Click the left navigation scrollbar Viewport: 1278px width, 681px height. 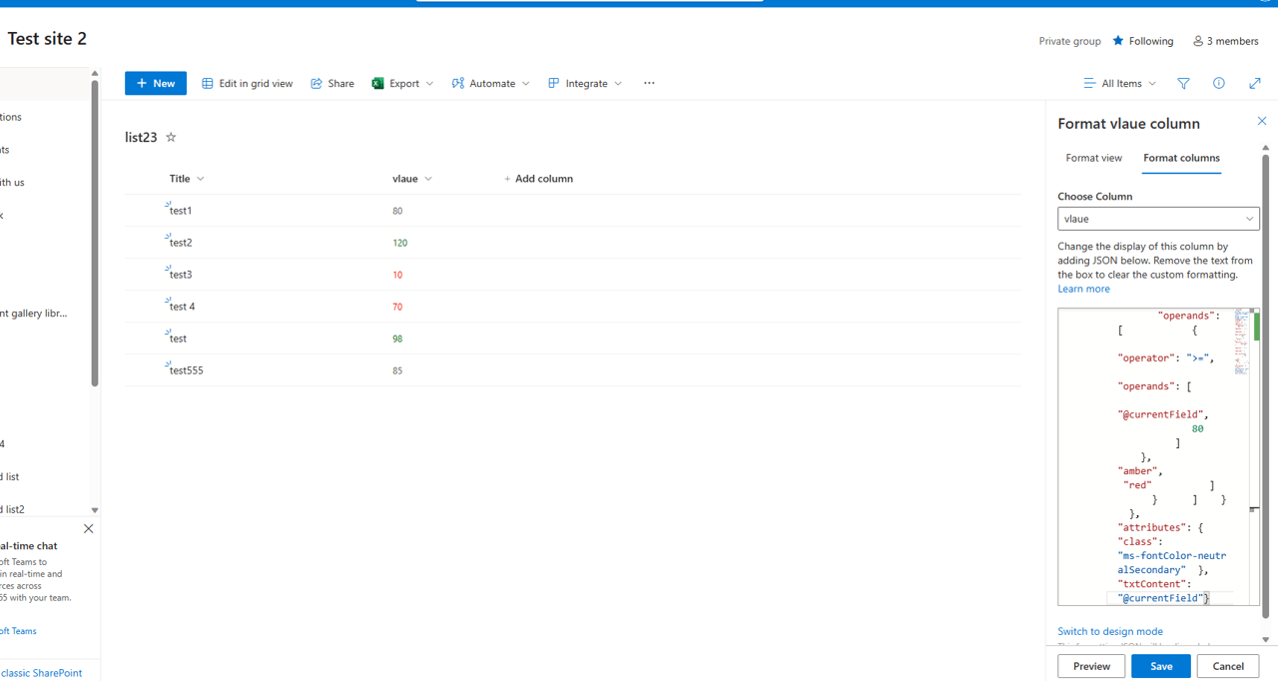coord(95,233)
